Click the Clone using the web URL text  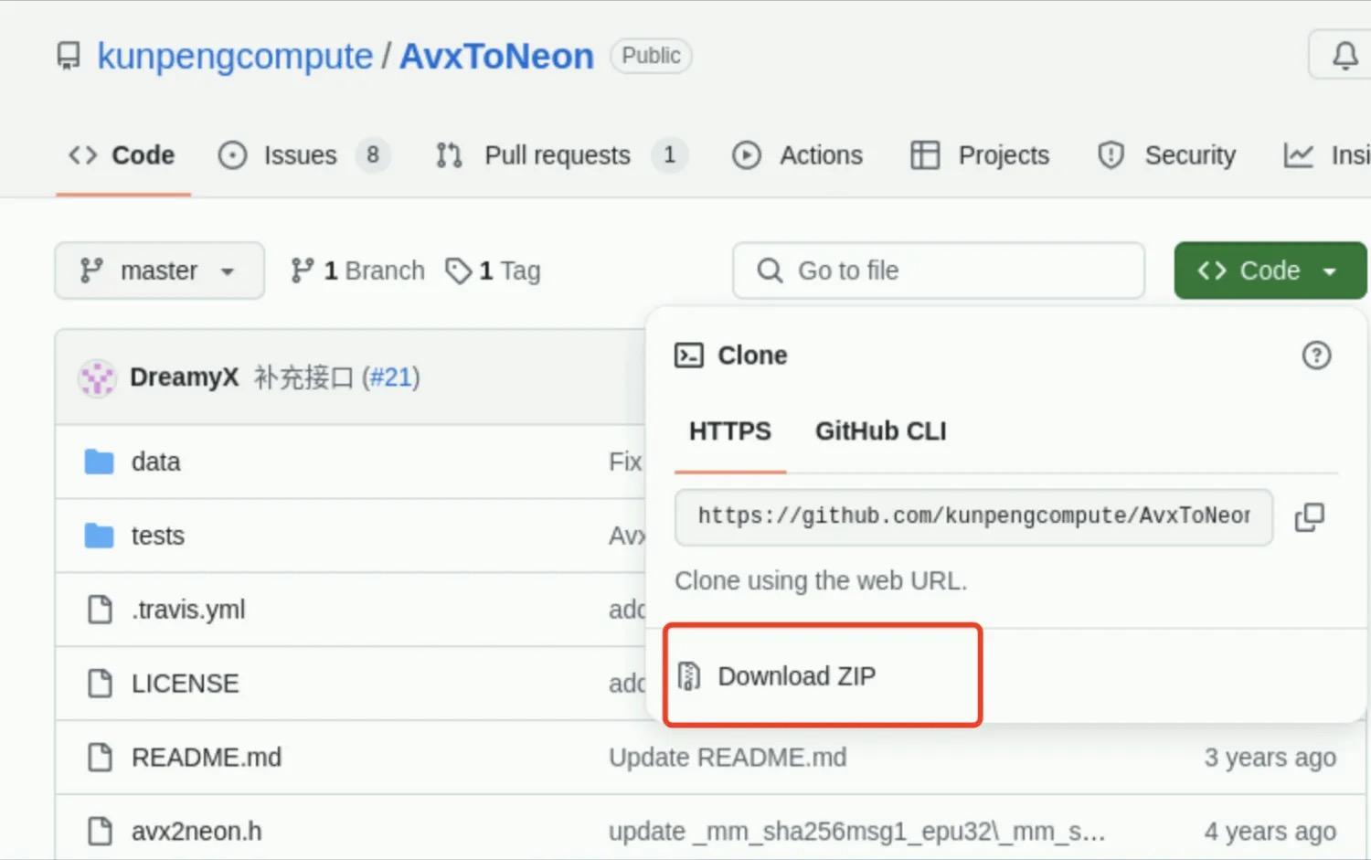point(821,581)
